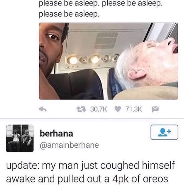The width and height of the screenshot is (184, 188).
Task: Click the blue person silhouette in follow button
Action: [163, 132]
